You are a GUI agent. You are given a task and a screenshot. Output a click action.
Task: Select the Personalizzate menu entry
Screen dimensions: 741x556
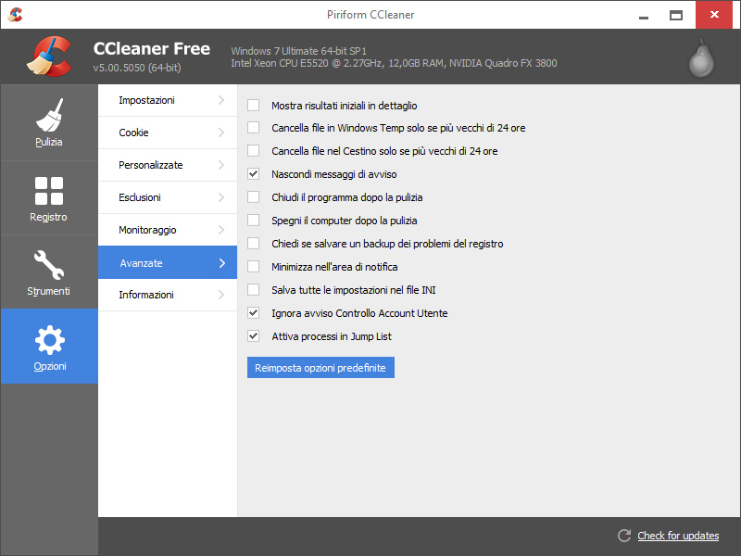pos(168,165)
